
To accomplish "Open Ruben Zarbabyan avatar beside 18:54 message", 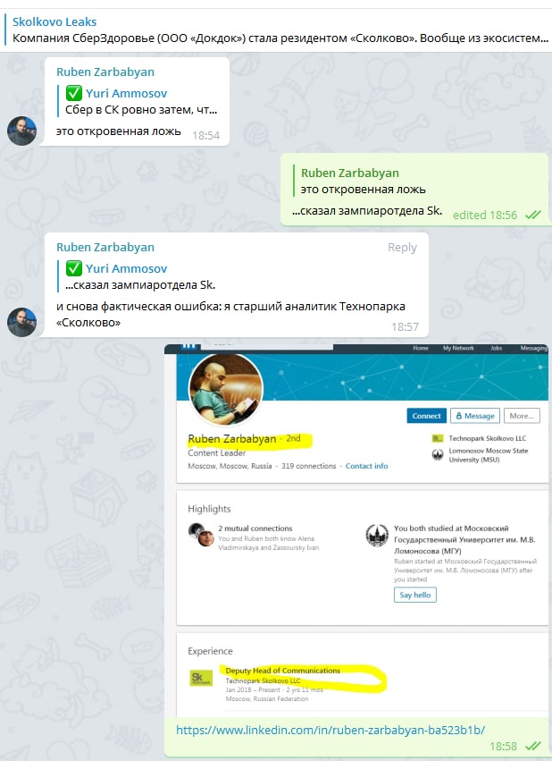I will pos(21,131).
